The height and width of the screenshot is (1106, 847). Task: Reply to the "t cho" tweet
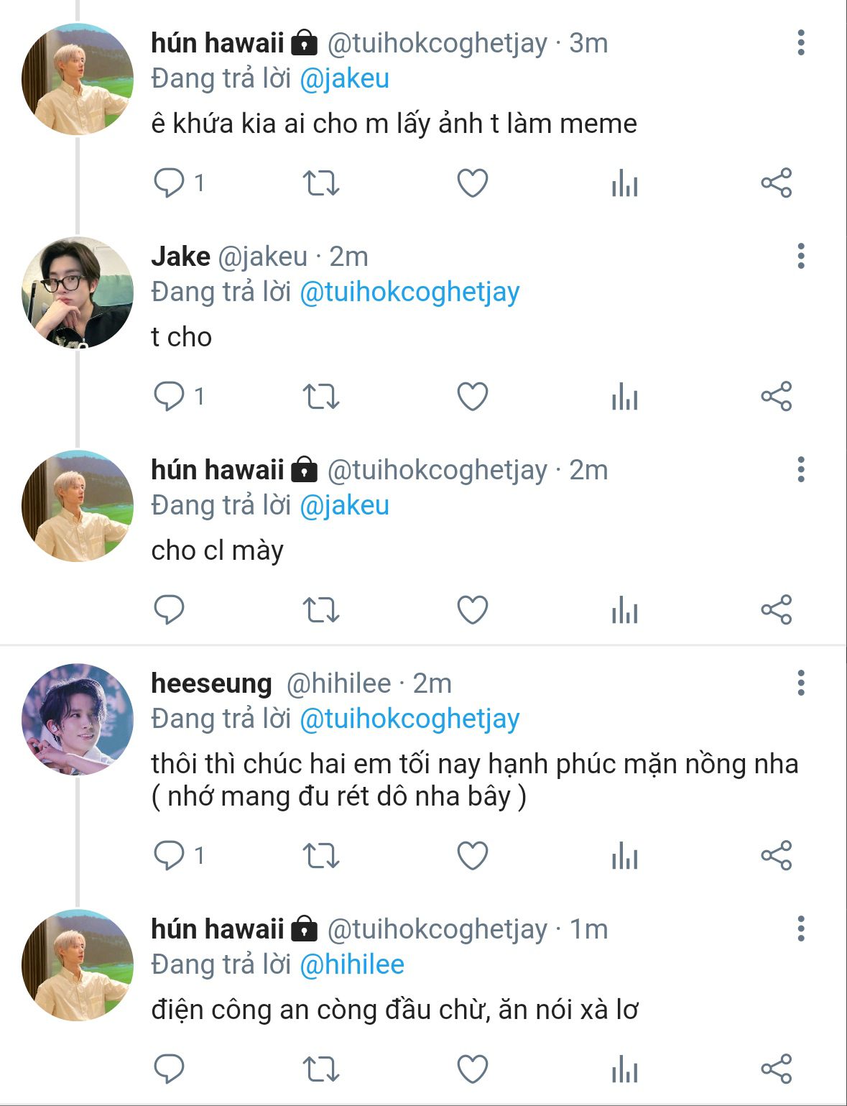170,396
